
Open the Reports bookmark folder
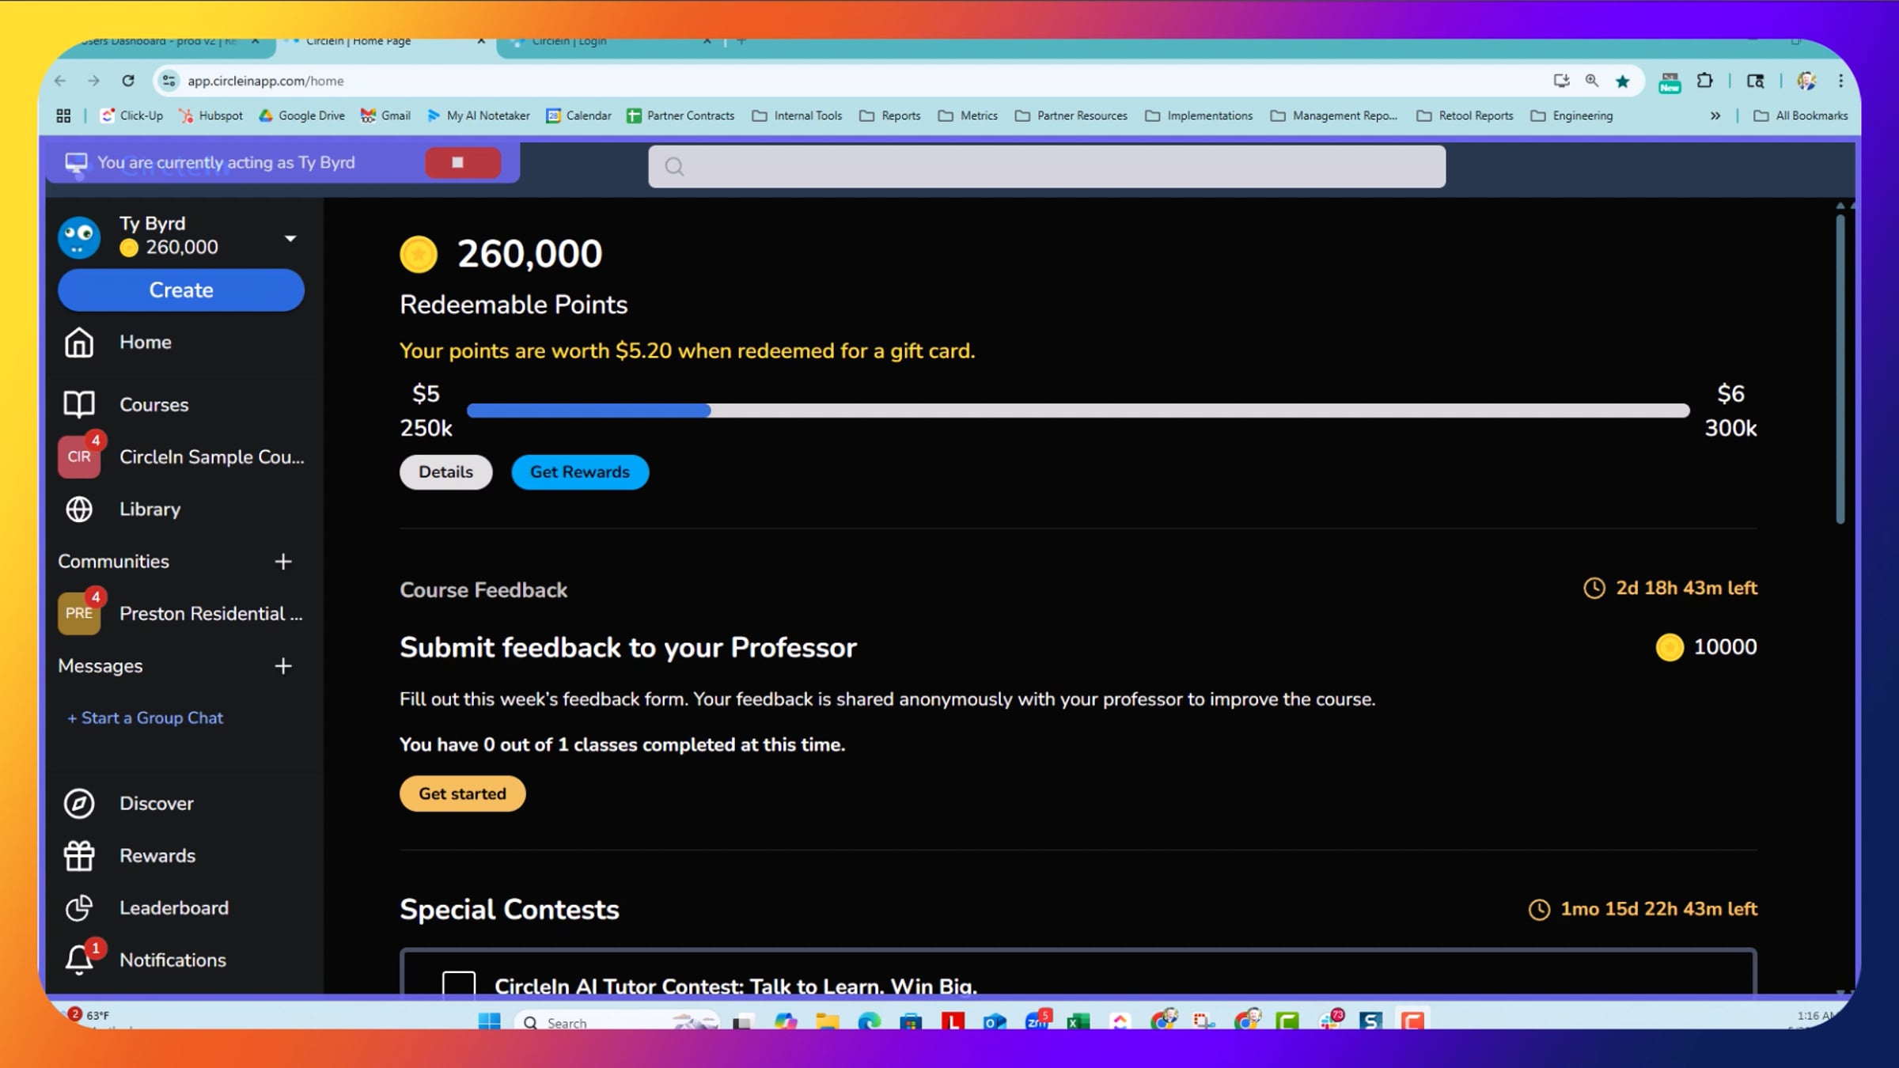point(890,116)
